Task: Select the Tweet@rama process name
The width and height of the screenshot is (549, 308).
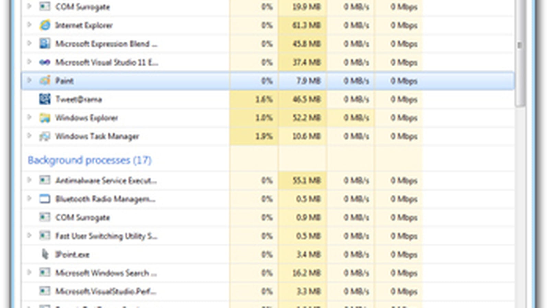Action: pos(79,99)
